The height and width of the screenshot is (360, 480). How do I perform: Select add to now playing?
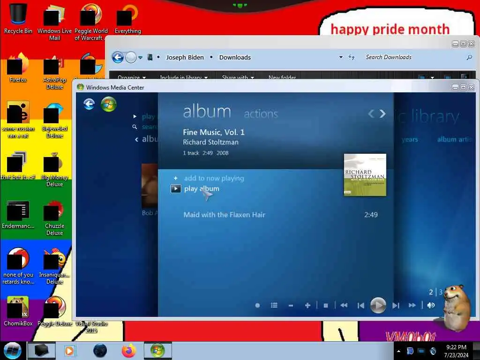pyautogui.click(x=214, y=178)
